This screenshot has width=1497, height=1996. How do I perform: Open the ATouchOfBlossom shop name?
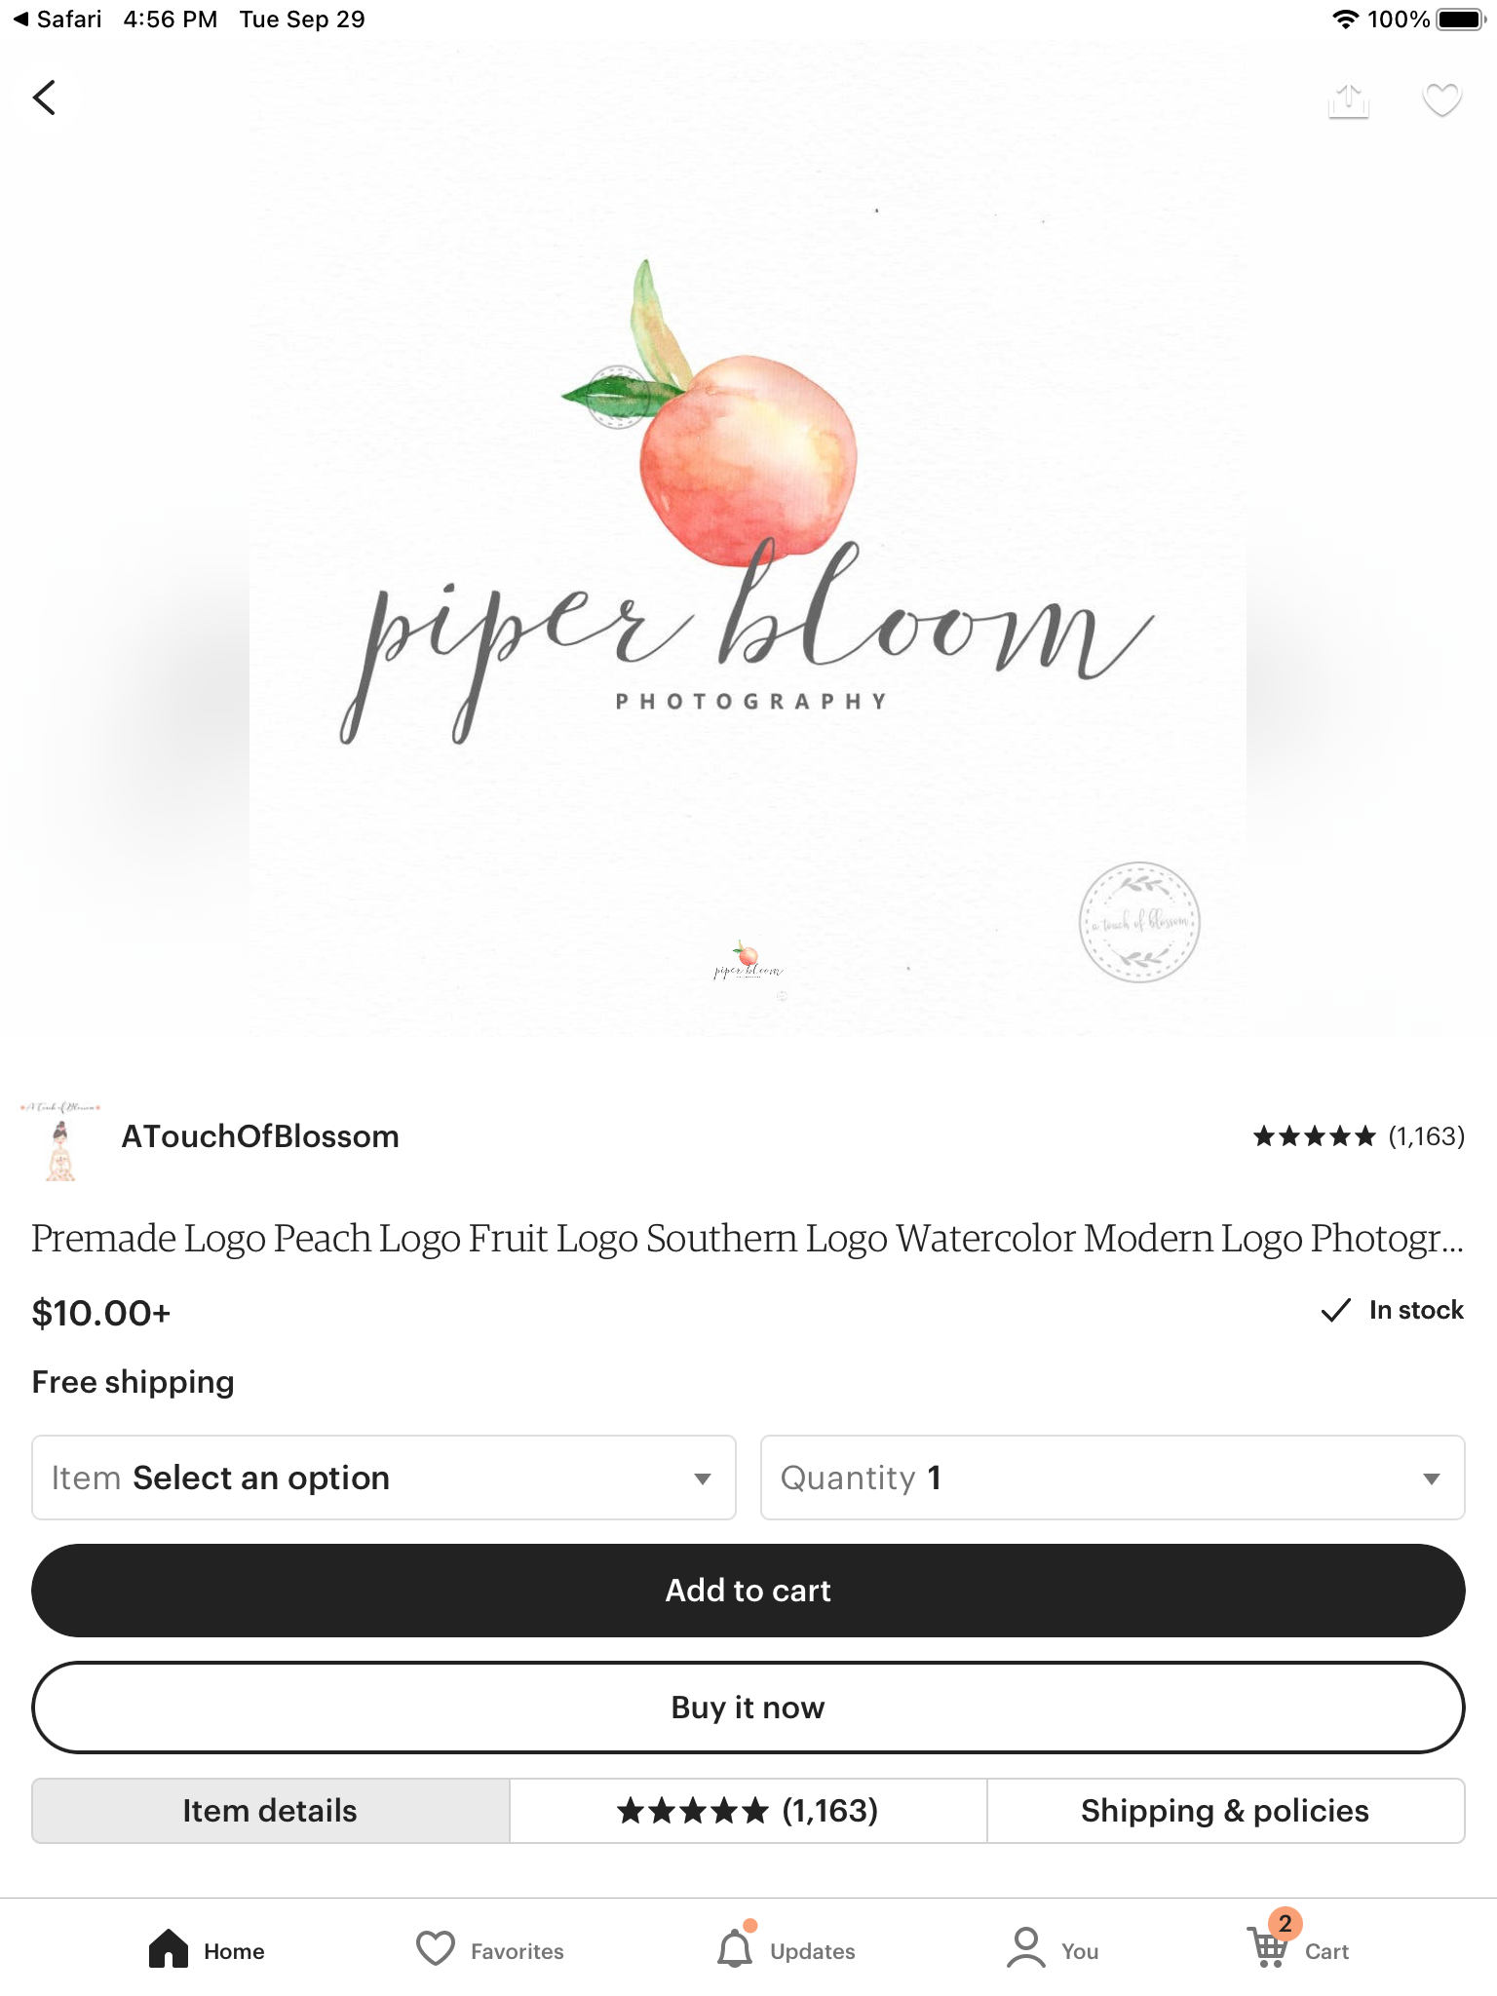point(260,1136)
